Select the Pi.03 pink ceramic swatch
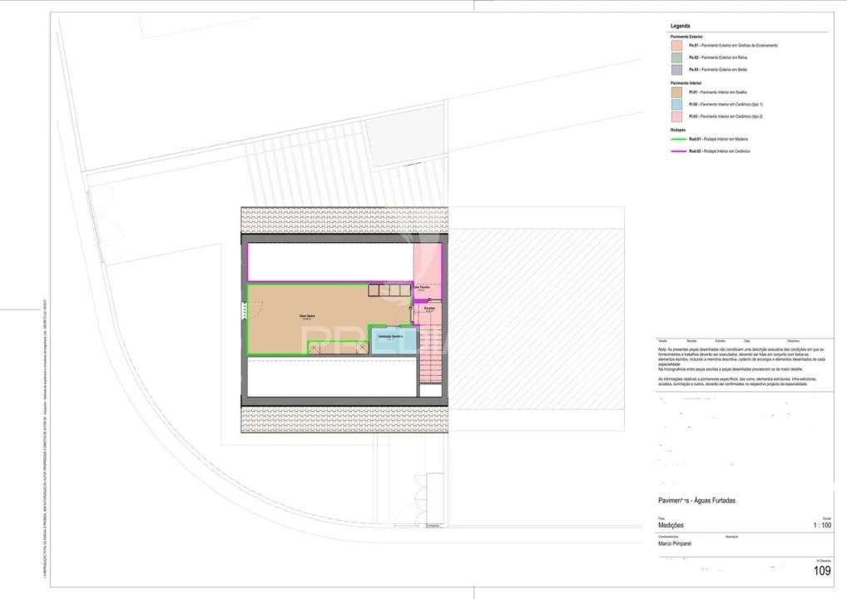The image size is (847, 599). [x=676, y=117]
